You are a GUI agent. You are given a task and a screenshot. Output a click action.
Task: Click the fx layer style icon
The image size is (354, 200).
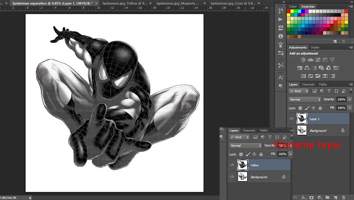(x=304, y=198)
